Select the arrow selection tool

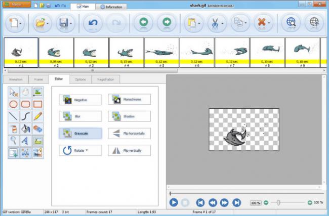14,92
